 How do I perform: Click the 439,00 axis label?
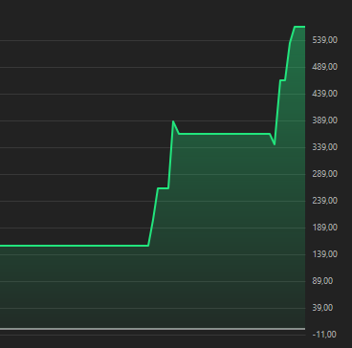pyautogui.click(x=325, y=94)
